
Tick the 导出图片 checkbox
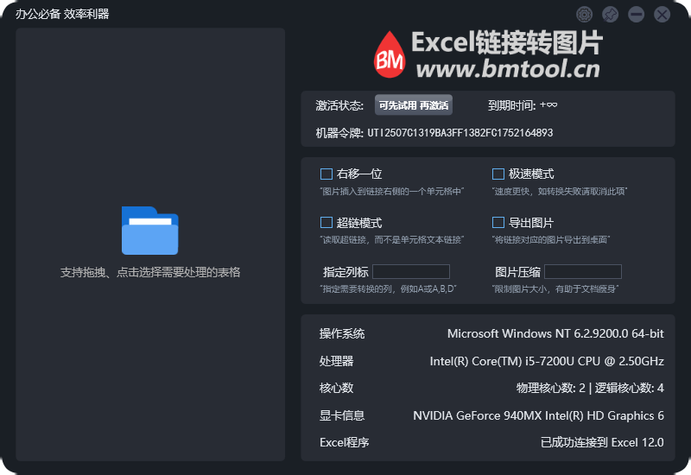coord(498,223)
